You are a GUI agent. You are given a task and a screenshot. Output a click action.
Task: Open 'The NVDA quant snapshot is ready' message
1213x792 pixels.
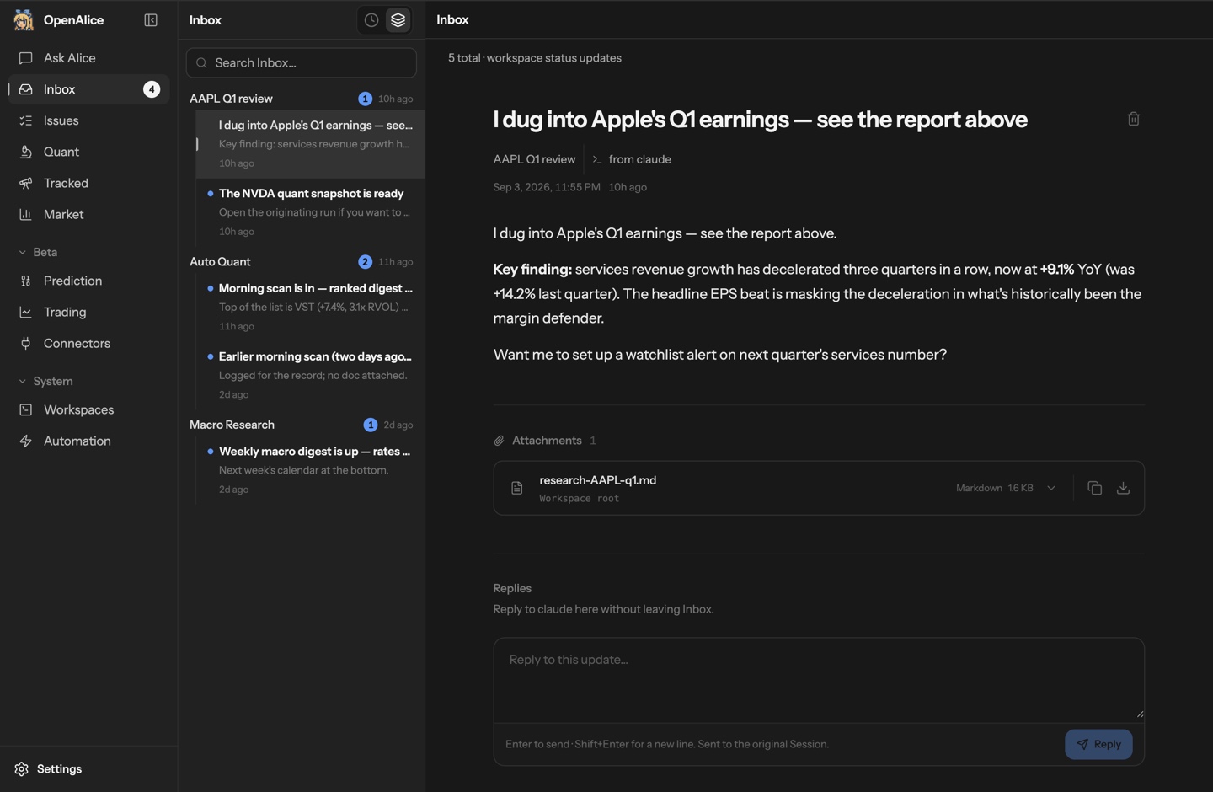tap(310, 211)
